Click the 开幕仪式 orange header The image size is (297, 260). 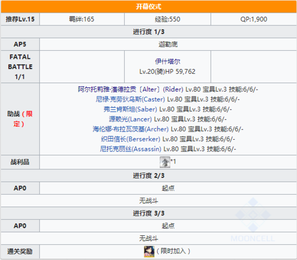[148, 6]
